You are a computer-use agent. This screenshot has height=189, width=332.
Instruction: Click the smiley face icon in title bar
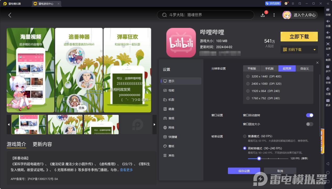[x=286, y=3]
